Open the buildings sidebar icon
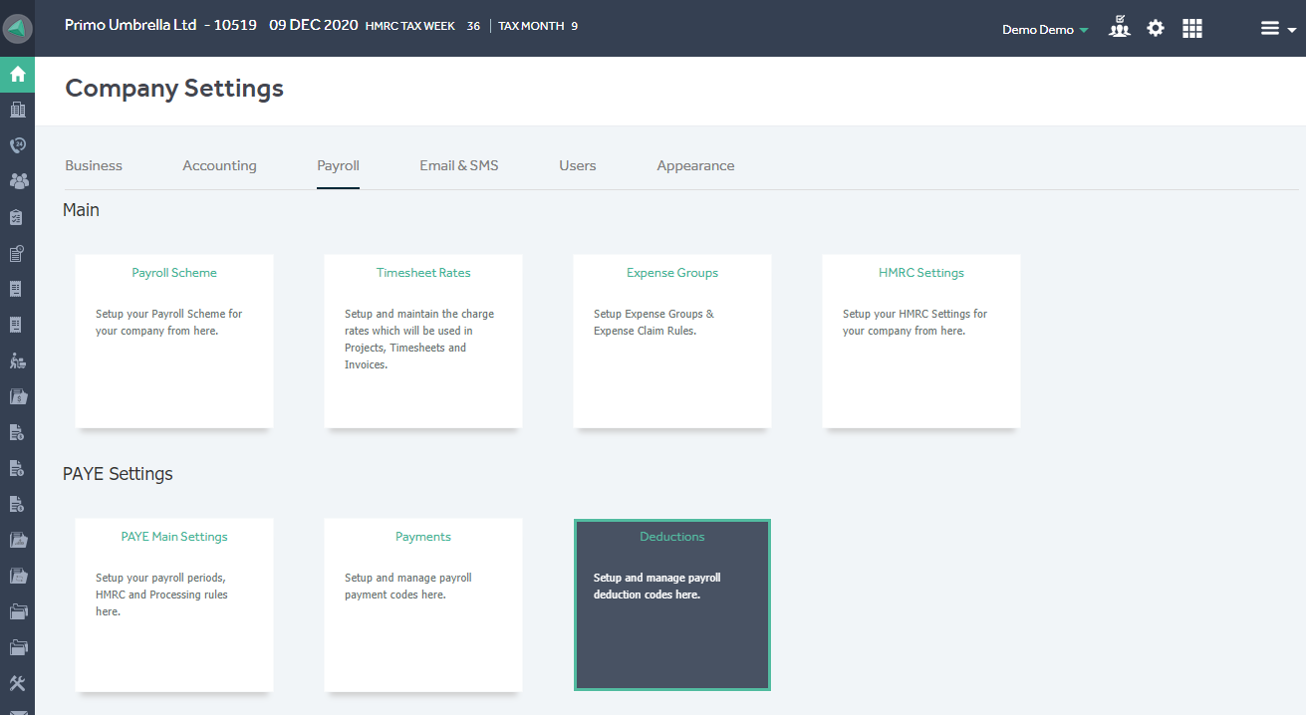 (x=17, y=110)
